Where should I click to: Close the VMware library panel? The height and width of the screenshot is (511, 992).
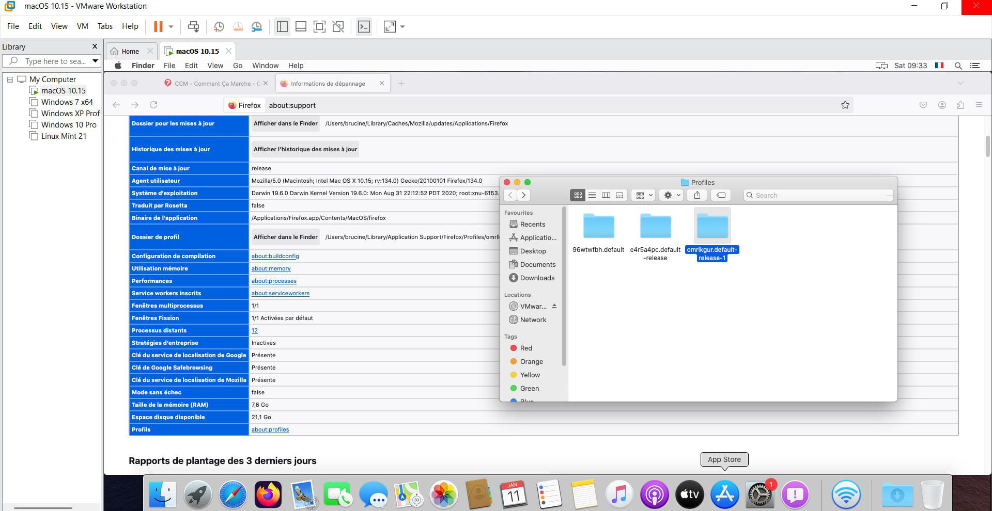(95, 46)
